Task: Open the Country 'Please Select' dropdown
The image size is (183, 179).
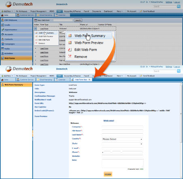Action: click(122, 139)
